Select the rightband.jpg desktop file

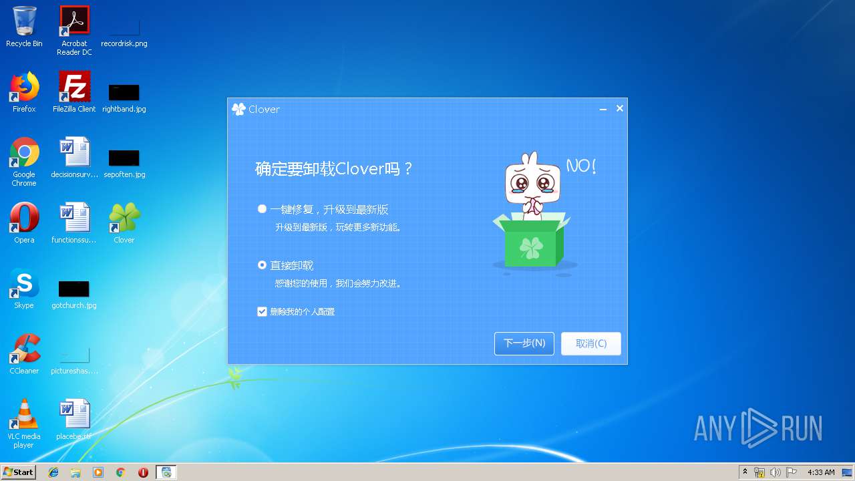[124, 98]
